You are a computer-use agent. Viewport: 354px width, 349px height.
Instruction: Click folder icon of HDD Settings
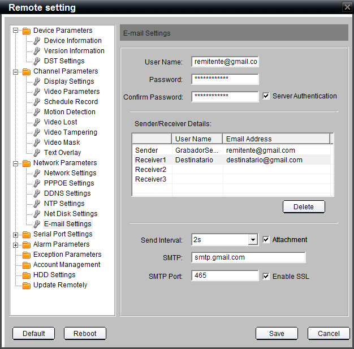tap(27, 275)
